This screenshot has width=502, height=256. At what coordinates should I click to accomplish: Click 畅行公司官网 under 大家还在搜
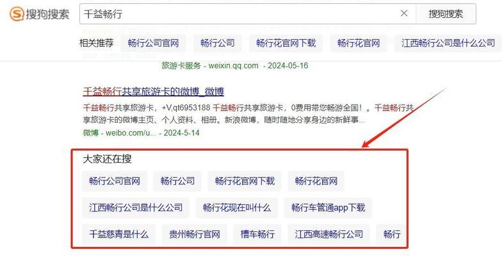pos(115,181)
